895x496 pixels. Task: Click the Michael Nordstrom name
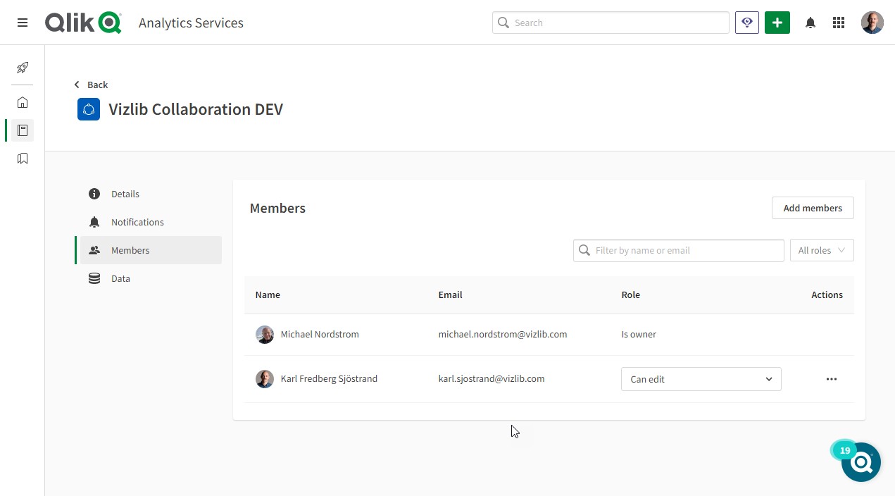tap(320, 334)
